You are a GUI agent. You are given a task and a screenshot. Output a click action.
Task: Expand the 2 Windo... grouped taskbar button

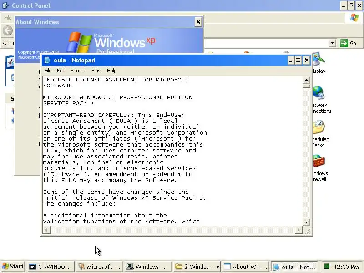(x=197, y=267)
